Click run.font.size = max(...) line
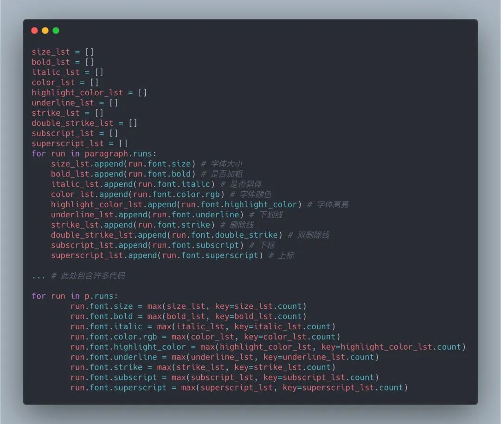Image resolution: width=501 pixels, height=424 pixels. pyautogui.click(x=188, y=306)
